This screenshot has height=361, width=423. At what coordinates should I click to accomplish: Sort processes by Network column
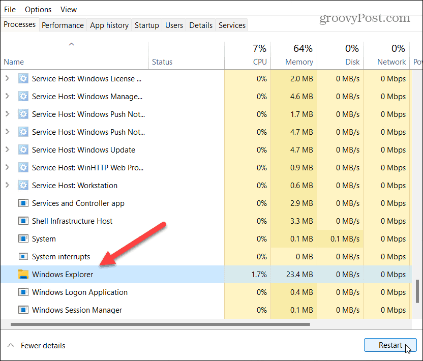pyautogui.click(x=386, y=55)
